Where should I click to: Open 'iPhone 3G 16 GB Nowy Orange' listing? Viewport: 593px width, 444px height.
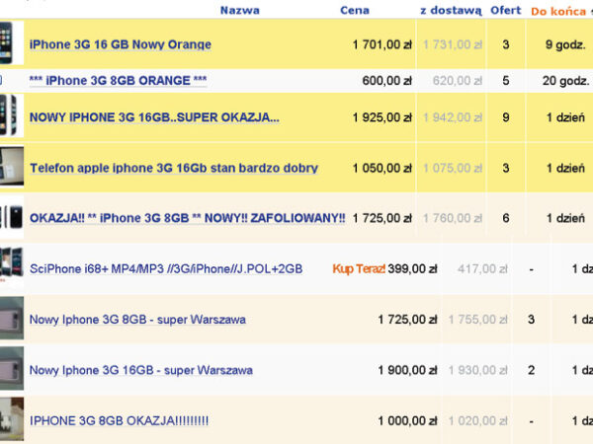[120, 44]
